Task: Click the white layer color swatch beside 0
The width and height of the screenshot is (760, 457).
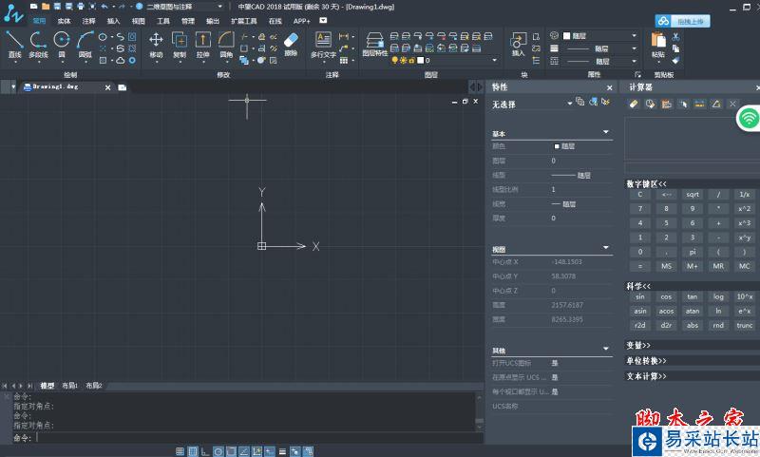Action: (420, 60)
